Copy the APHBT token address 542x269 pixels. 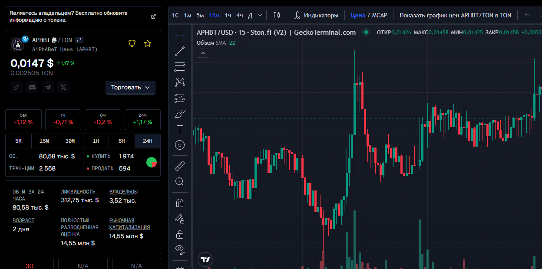click(x=54, y=40)
